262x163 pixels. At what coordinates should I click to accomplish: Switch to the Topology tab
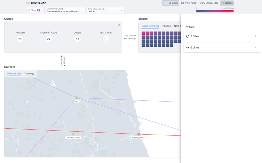(x=29, y=74)
